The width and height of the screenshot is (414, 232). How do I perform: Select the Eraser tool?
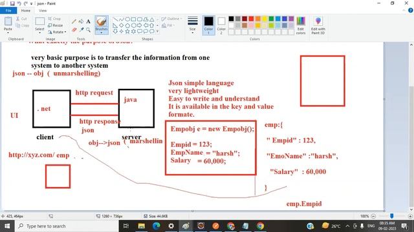coord(74,30)
